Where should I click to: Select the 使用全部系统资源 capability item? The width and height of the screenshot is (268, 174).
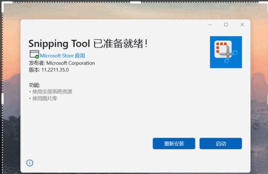[52, 91]
